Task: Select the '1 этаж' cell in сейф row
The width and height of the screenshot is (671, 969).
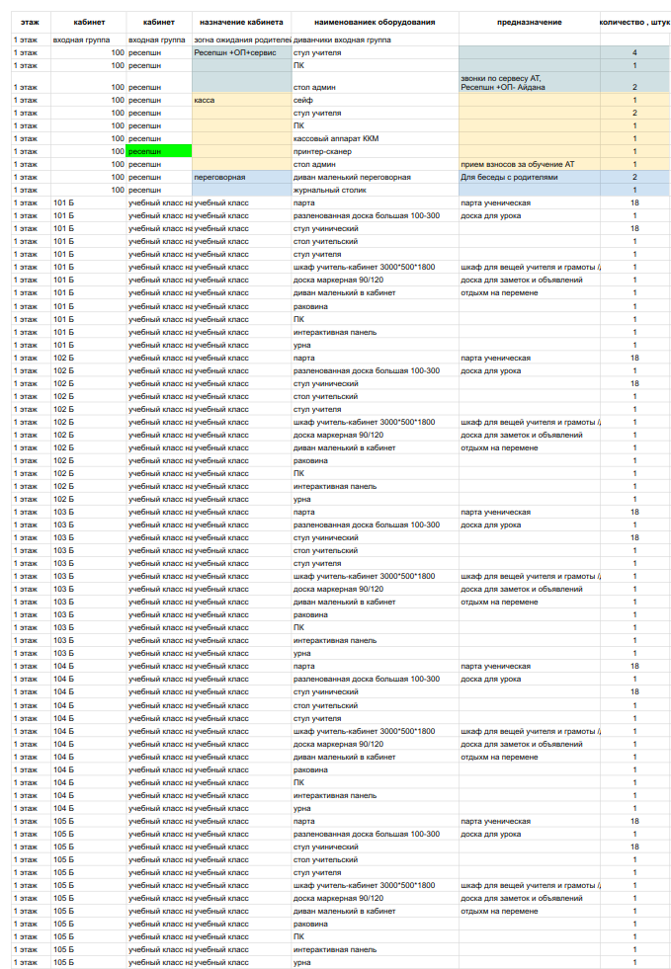Action: click(31, 100)
